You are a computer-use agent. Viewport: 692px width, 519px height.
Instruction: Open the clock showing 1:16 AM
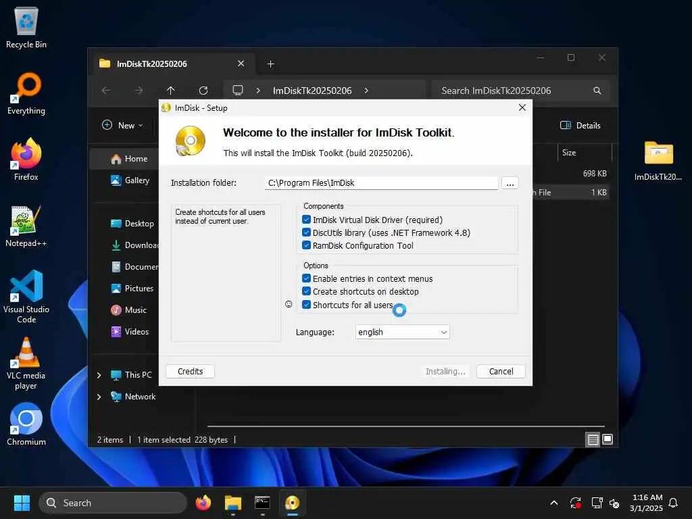647,503
